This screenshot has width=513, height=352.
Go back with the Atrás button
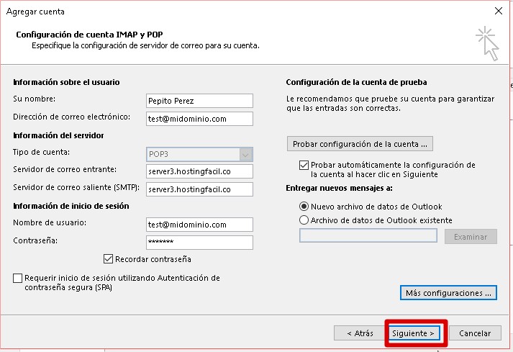(x=359, y=333)
